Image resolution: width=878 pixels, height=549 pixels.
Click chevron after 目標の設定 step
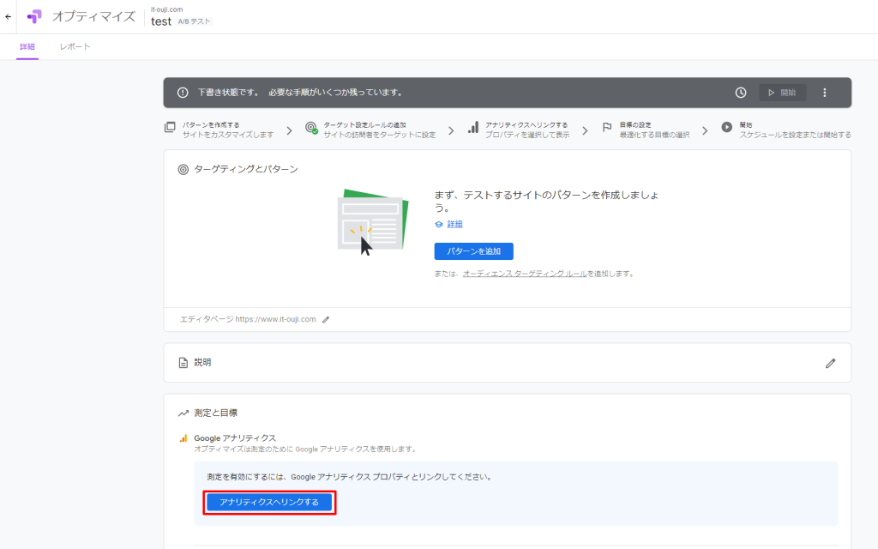(705, 130)
